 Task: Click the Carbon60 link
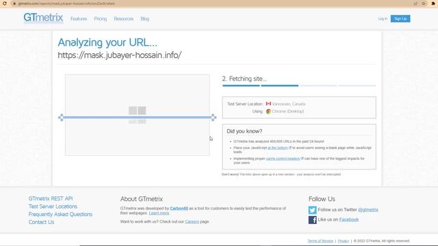click(179, 208)
